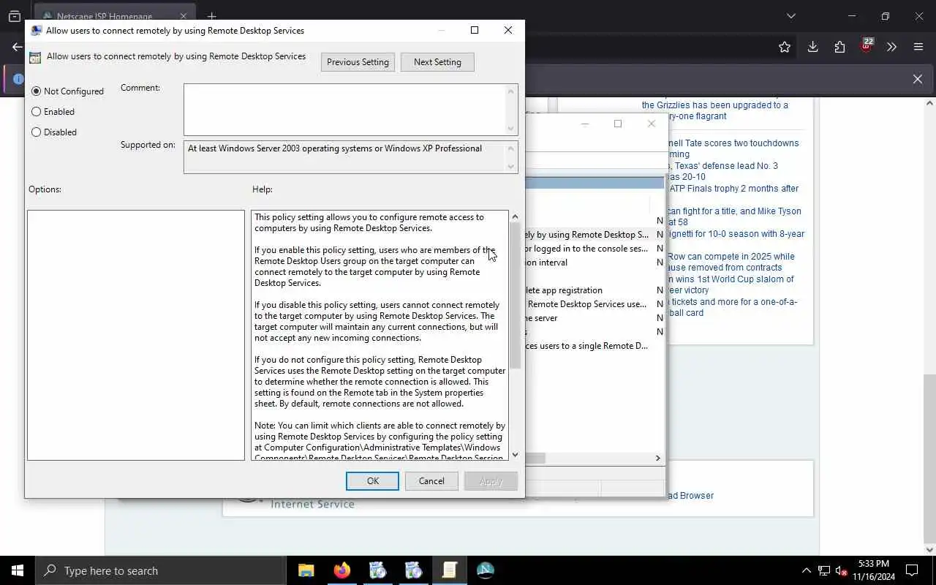The image size is (936, 585).
Task: Click the browser page scrollbar down arrow
Action: (929, 550)
